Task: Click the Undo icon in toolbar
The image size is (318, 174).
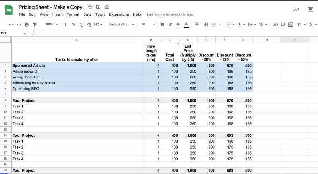Action: [11, 24]
